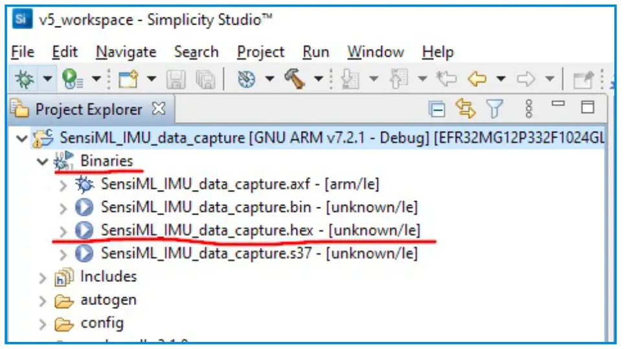Click the Open Perspective toolbar icon

pos(583,79)
